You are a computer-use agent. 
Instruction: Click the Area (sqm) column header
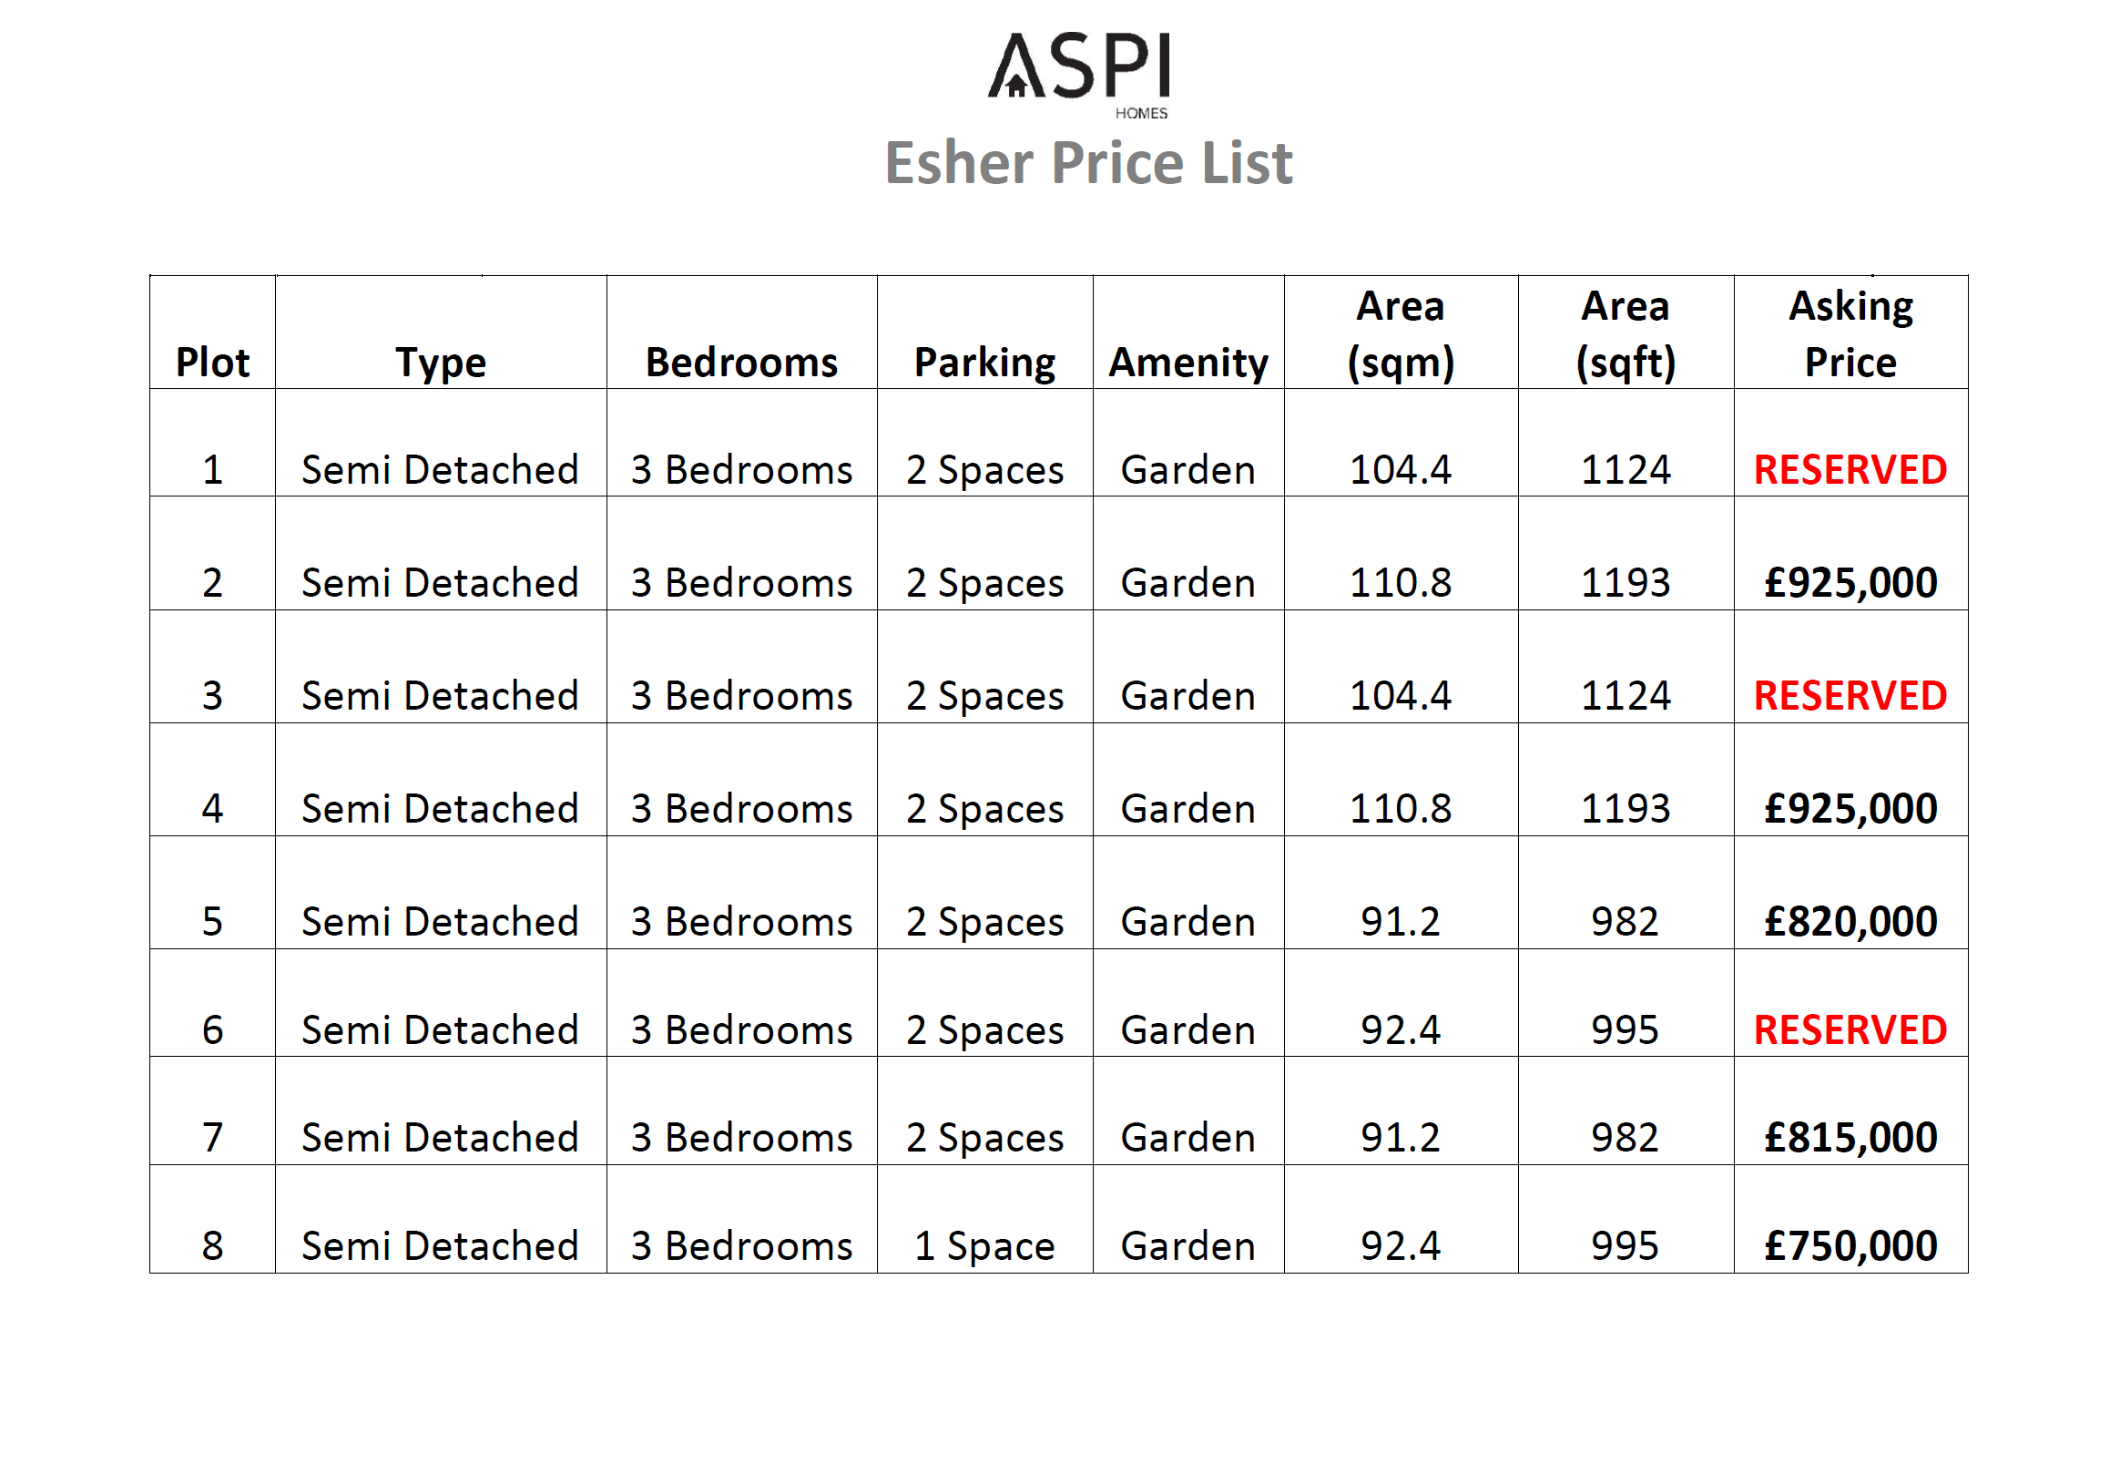(x=1400, y=334)
